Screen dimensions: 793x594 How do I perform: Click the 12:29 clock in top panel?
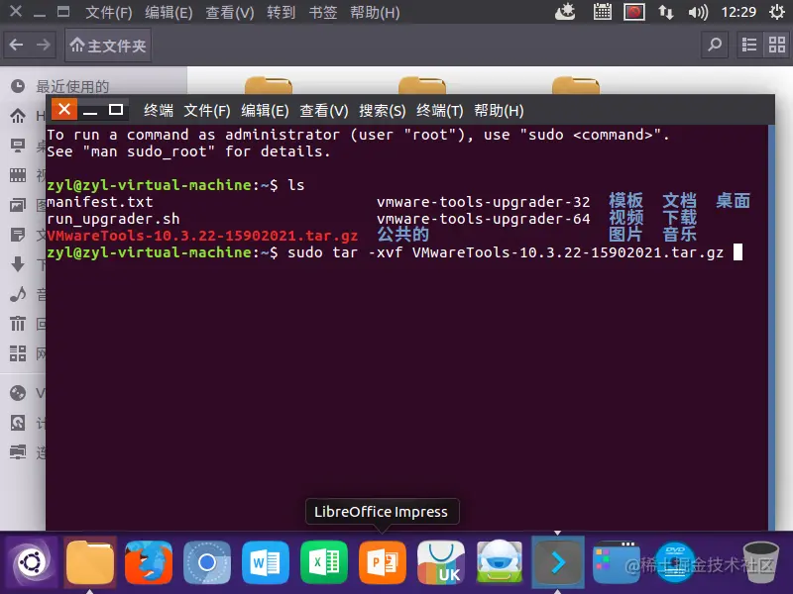pos(738,12)
